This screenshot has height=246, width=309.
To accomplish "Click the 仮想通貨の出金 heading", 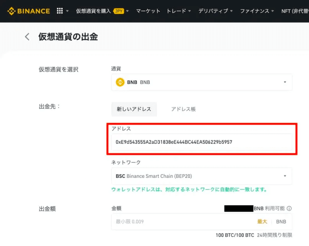I will (x=68, y=37).
